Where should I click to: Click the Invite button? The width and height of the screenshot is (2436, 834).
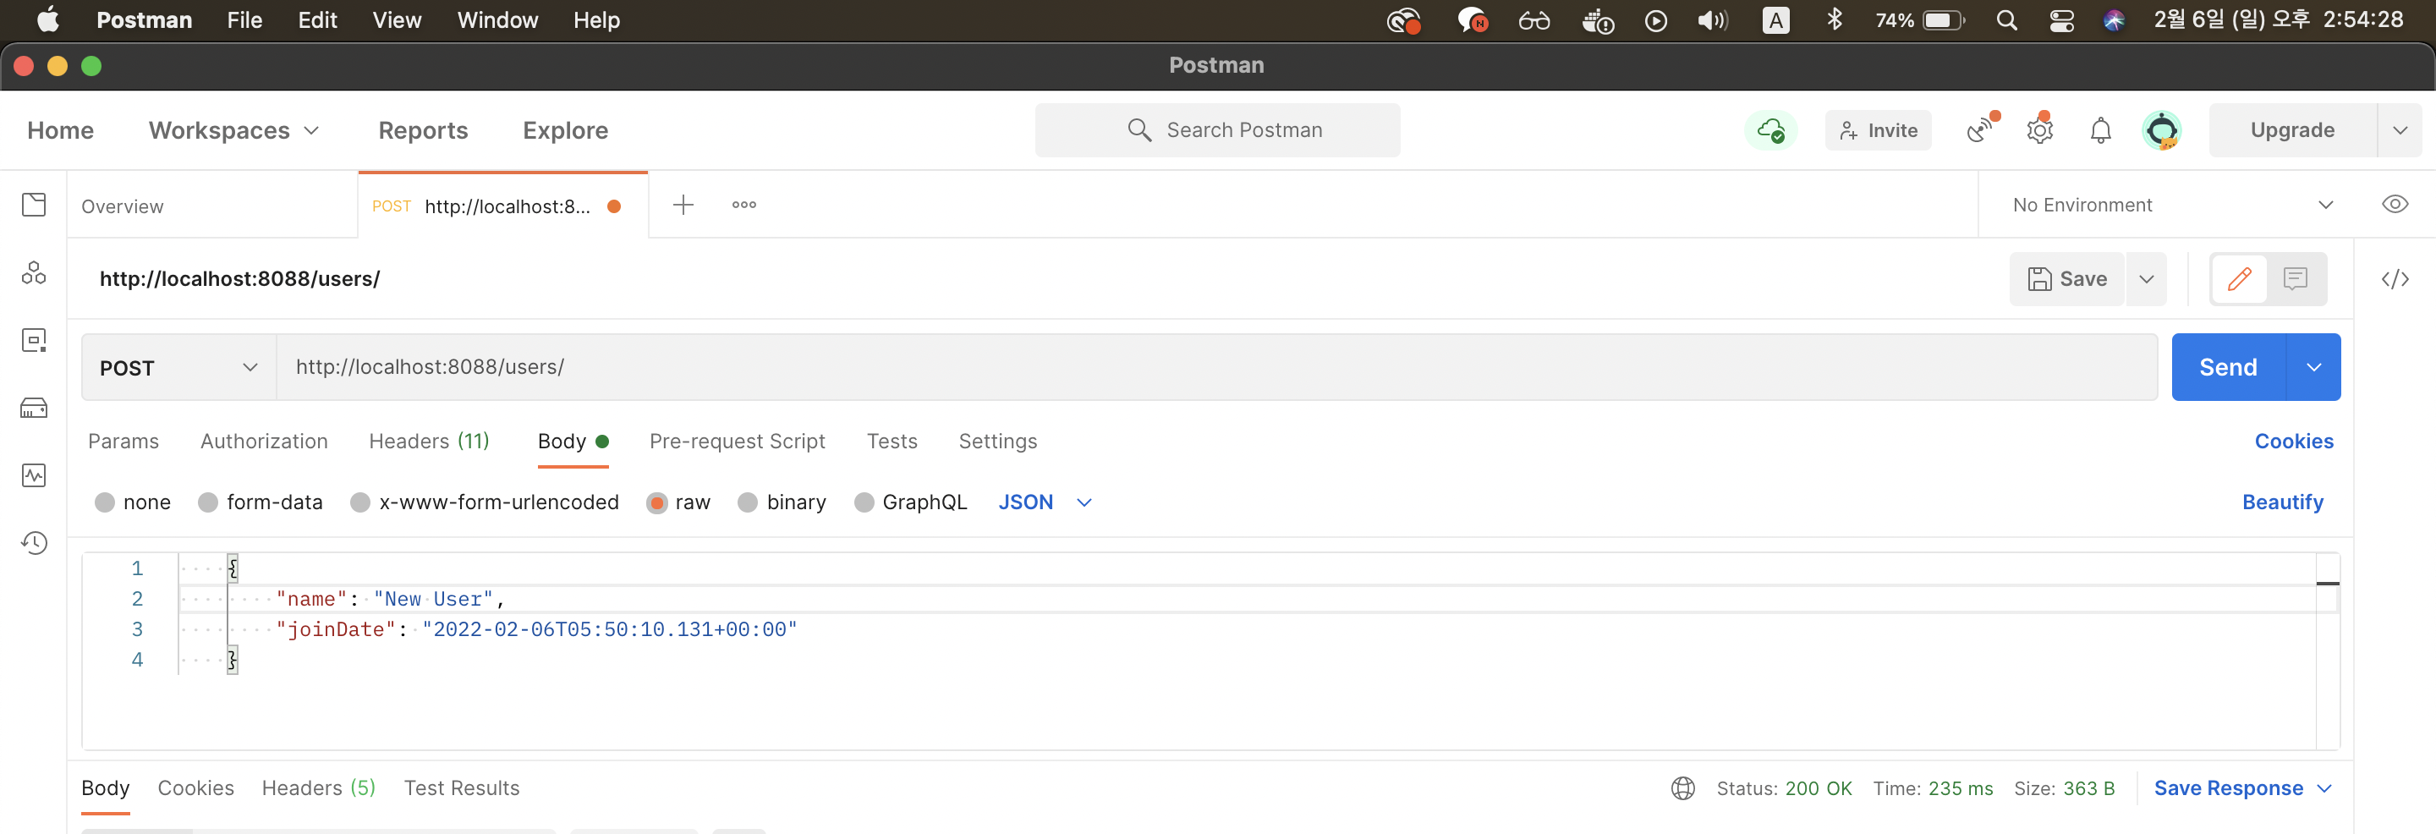[1878, 130]
